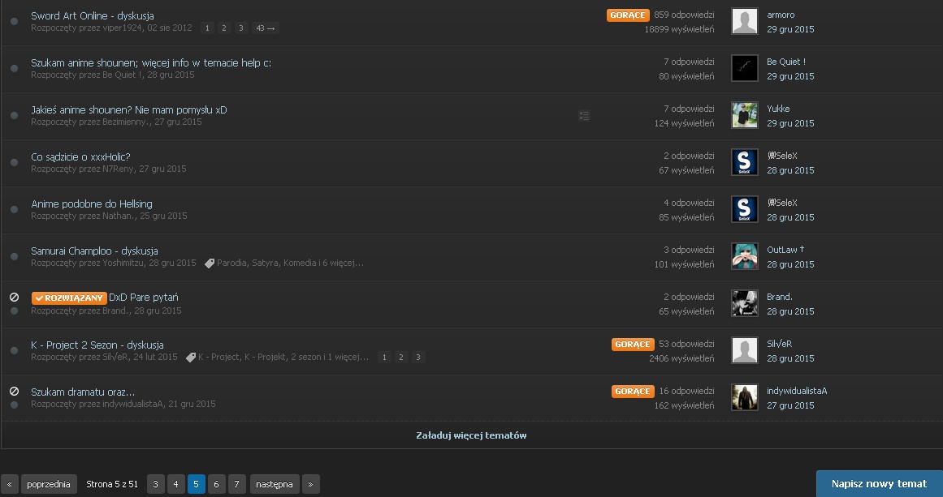Open Strona 5 z 51 page jump
This screenshot has width=943, height=497.
[x=112, y=484]
